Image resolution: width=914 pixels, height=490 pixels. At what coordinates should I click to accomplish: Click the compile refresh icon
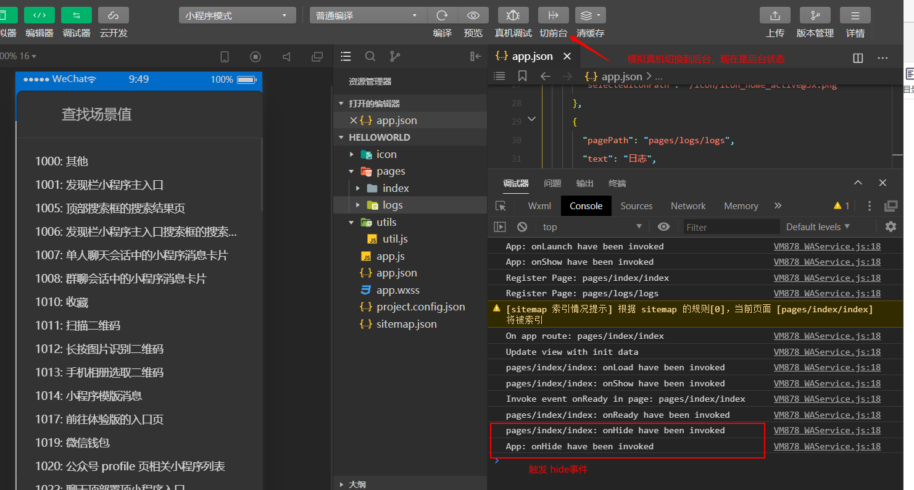442,15
